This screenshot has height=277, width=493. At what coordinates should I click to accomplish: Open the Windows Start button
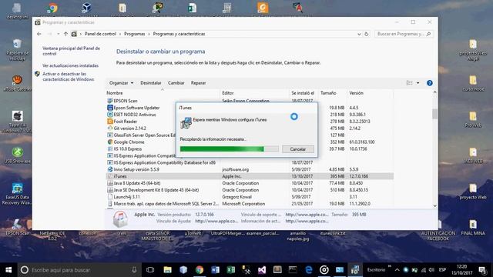(x=8, y=270)
